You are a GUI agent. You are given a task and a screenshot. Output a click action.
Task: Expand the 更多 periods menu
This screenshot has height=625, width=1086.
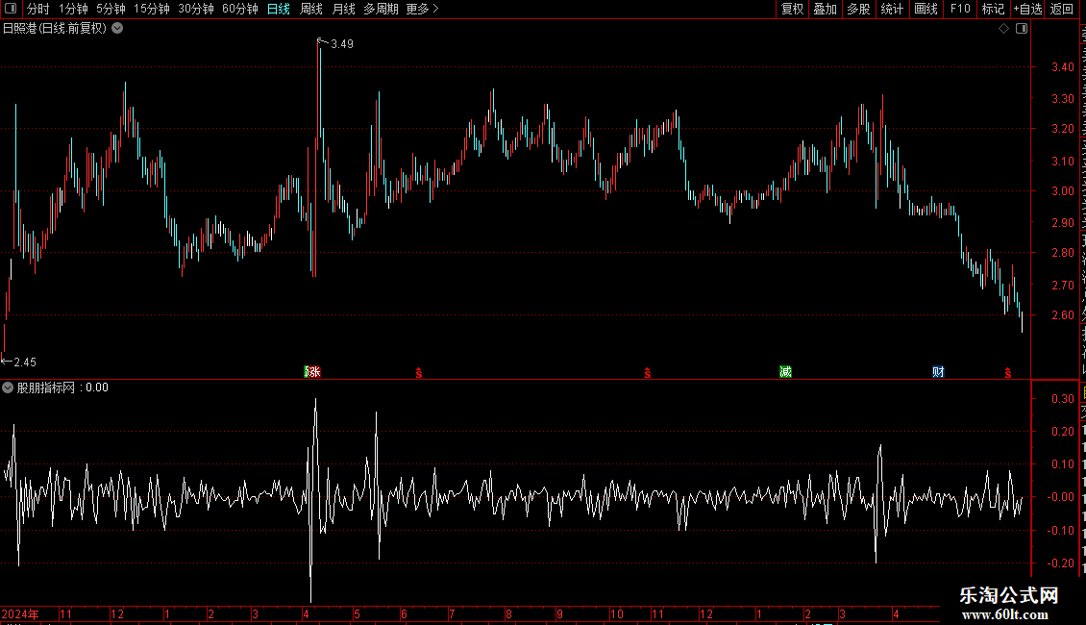(x=422, y=9)
